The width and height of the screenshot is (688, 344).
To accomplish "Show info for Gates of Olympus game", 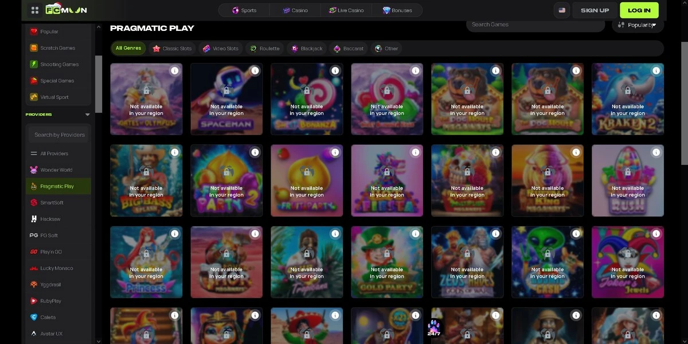I will pos(175,70).
